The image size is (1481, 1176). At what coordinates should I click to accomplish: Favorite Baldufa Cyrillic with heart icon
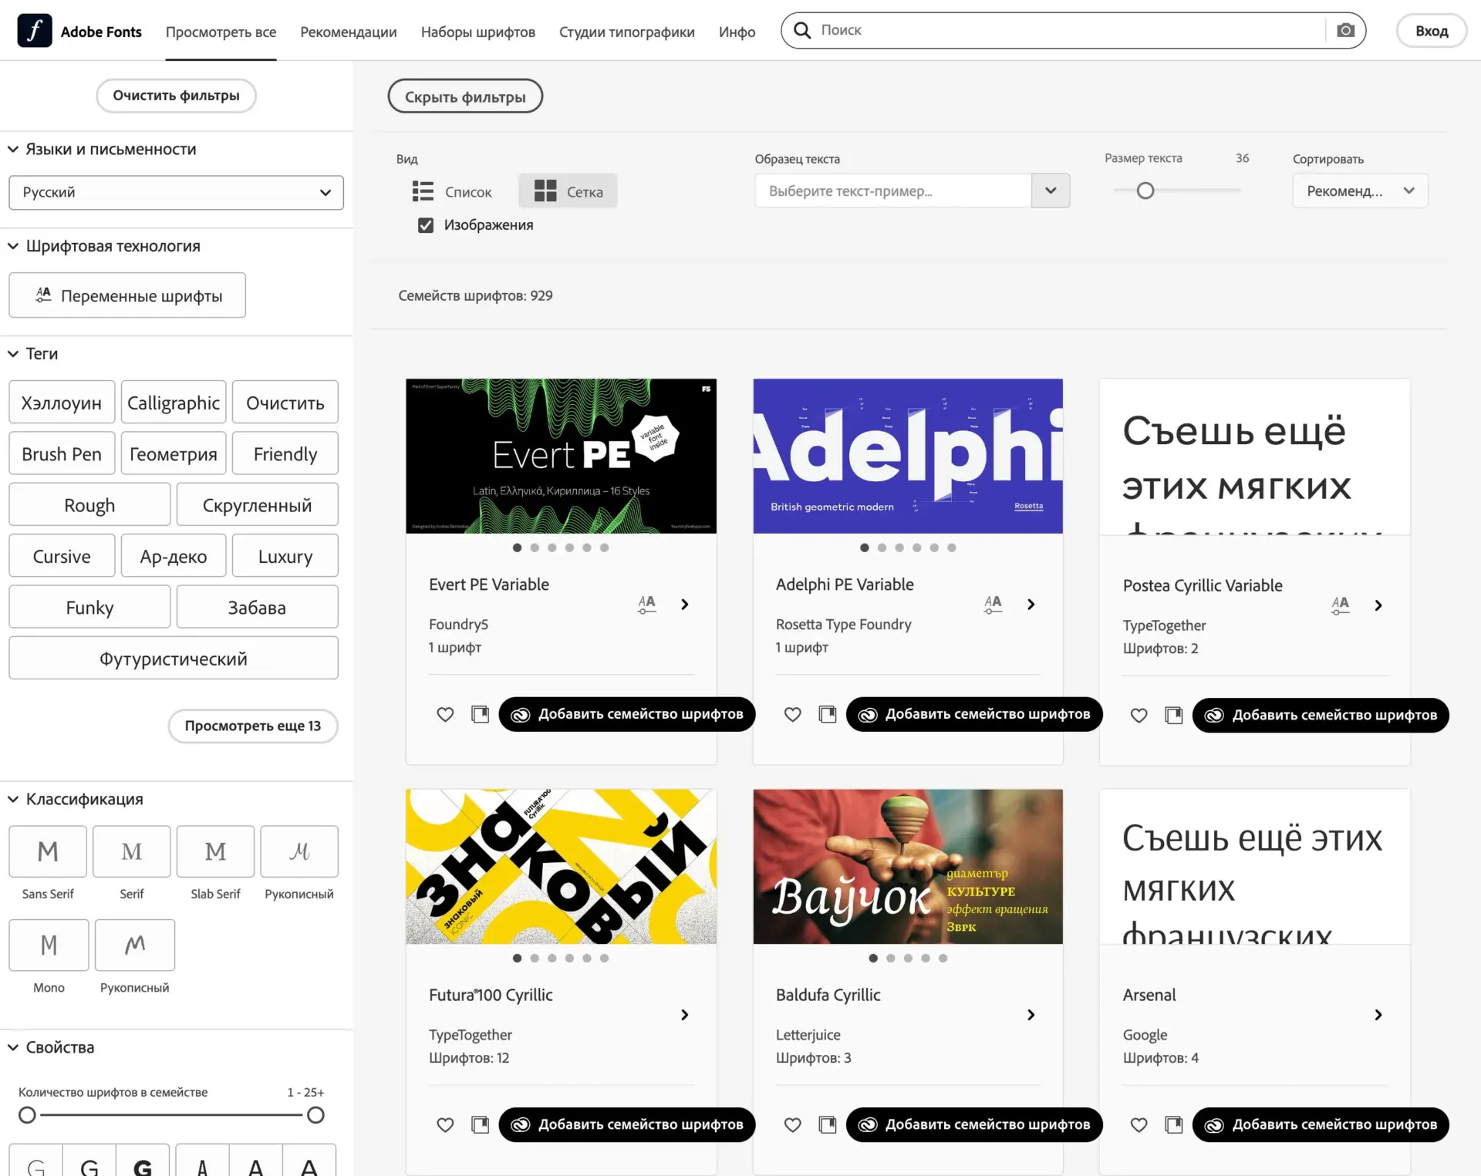[x=792, y=1124]
